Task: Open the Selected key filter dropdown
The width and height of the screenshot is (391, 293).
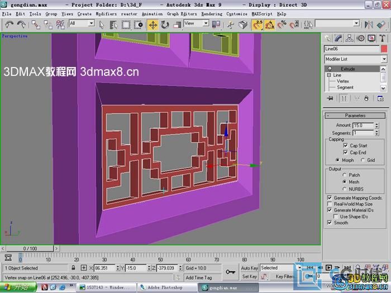Action: tap(281, 267)
